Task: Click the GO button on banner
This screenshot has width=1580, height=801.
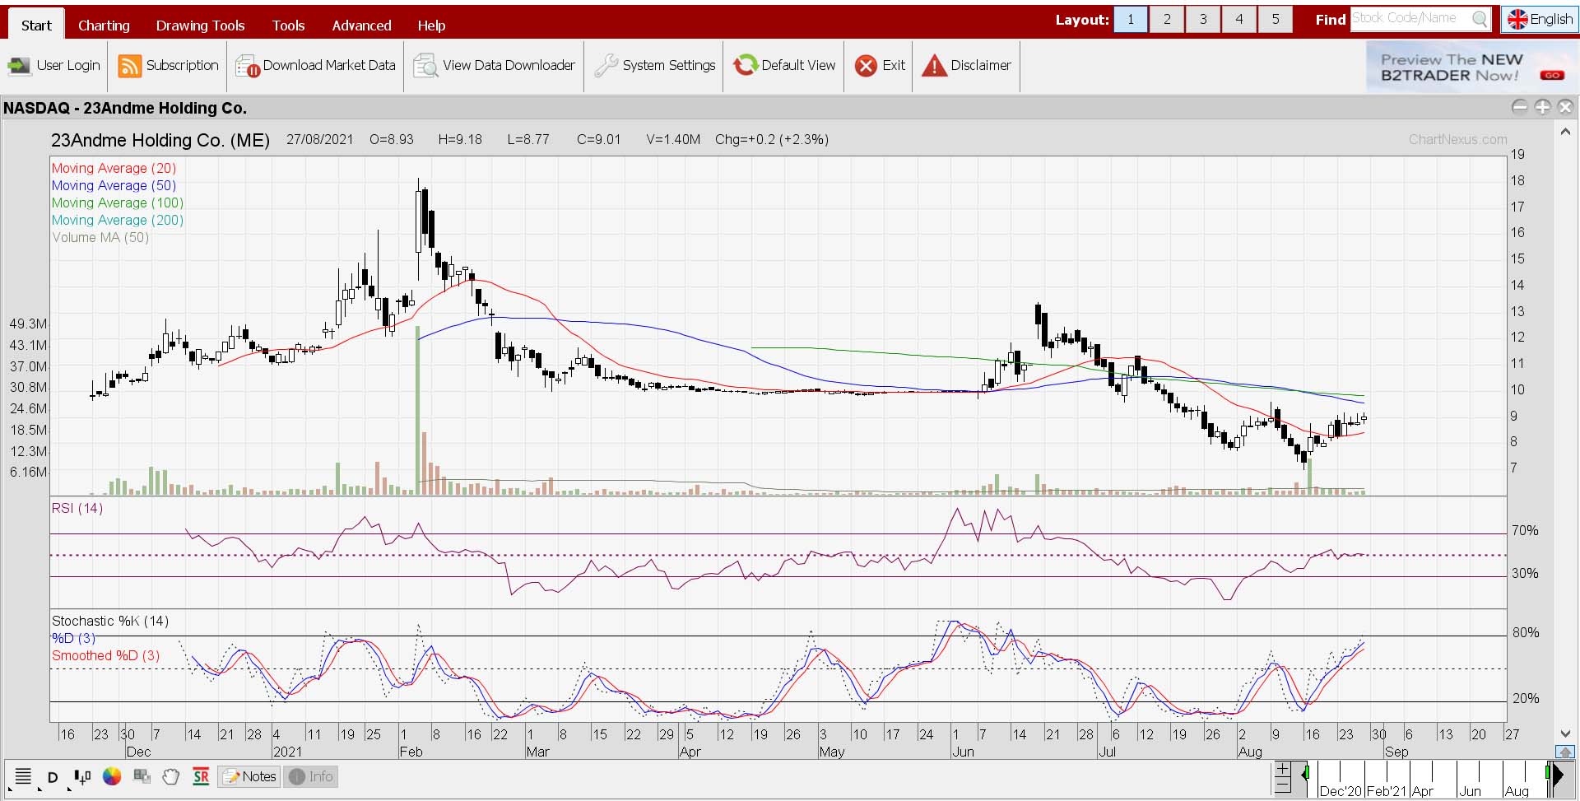Action: click(x=1552, y=75)
